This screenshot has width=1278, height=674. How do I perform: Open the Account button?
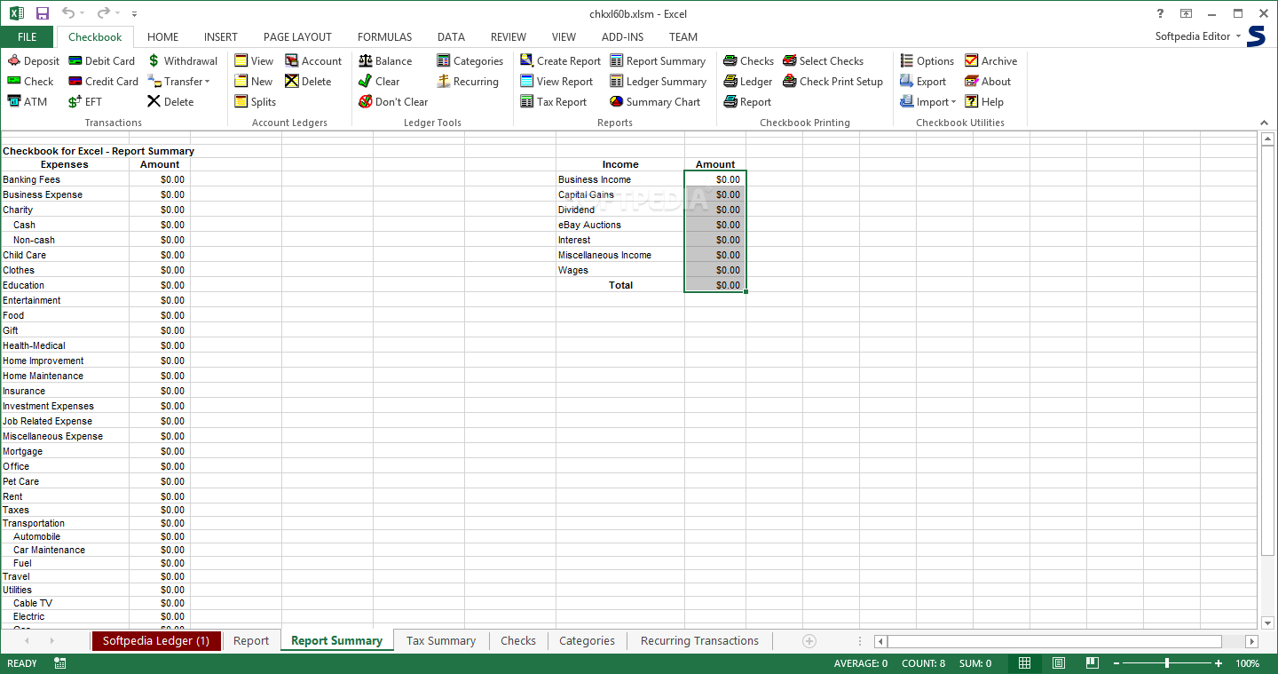point(313,61)
